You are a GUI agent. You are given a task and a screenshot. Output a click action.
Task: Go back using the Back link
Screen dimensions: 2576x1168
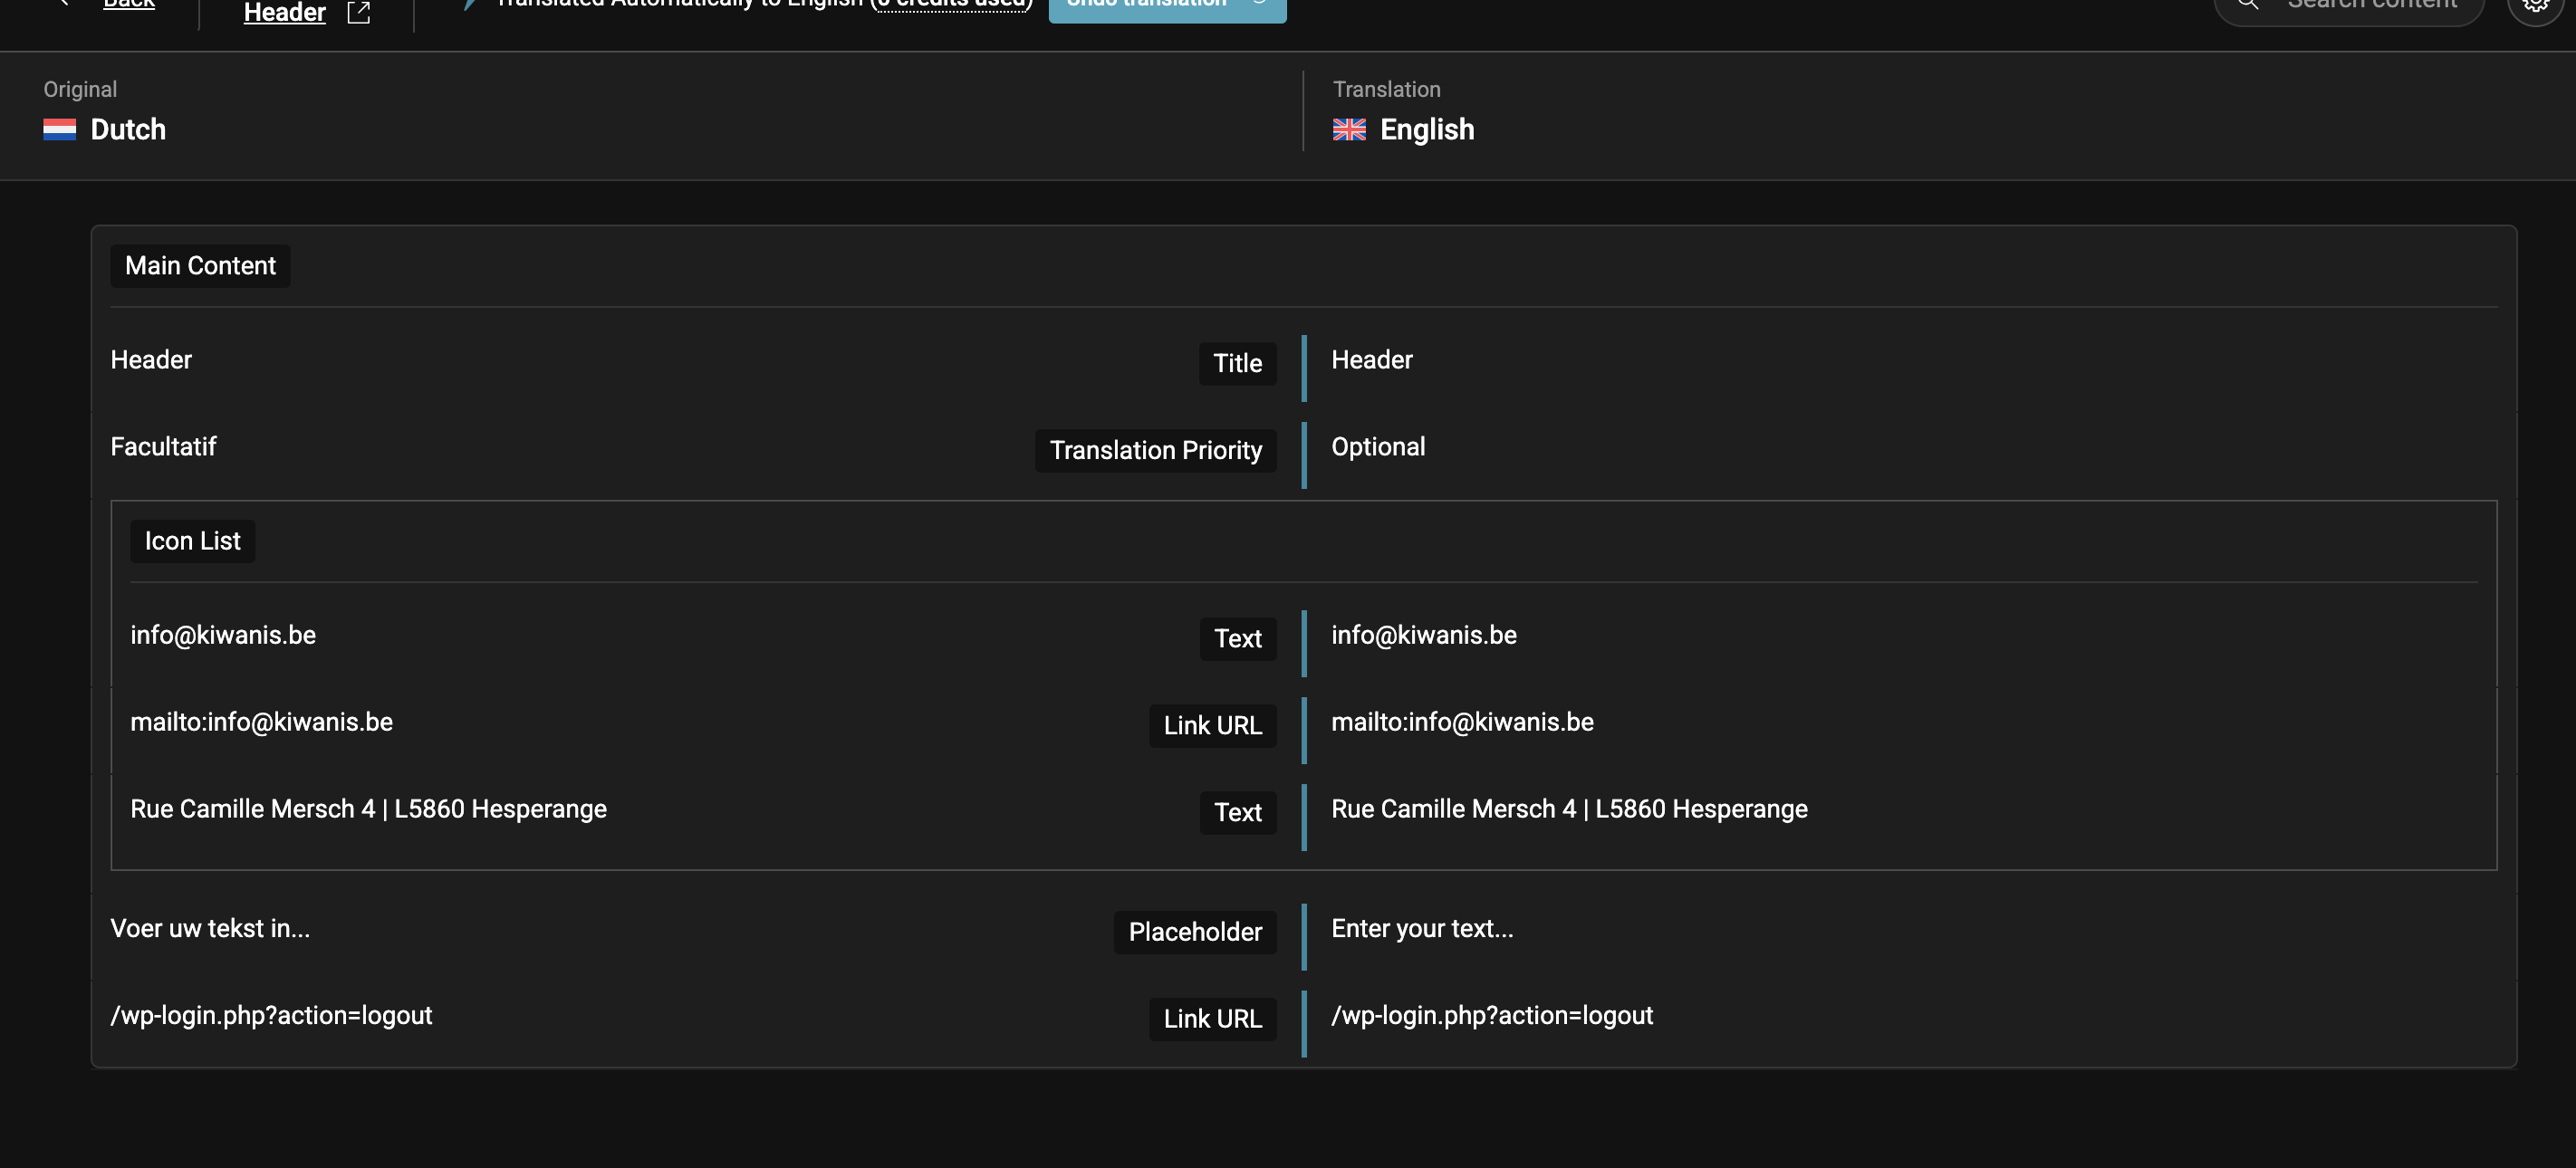point(129,5)
